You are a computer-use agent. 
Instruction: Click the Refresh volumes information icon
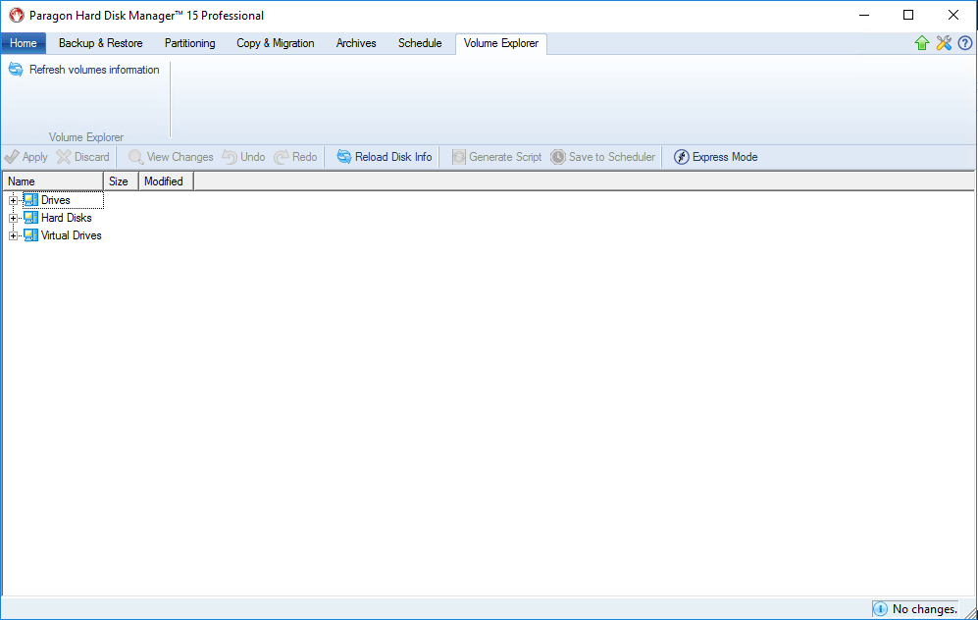16,70
